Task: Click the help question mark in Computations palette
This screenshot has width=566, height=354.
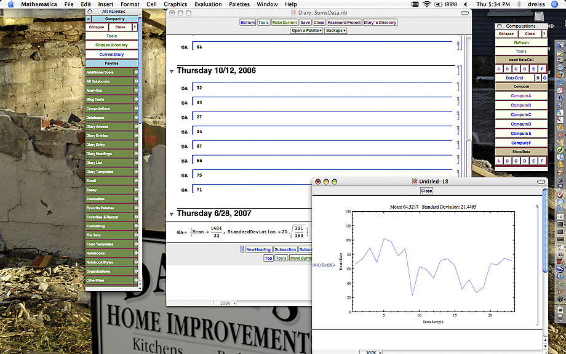Action: coord(543,34)
